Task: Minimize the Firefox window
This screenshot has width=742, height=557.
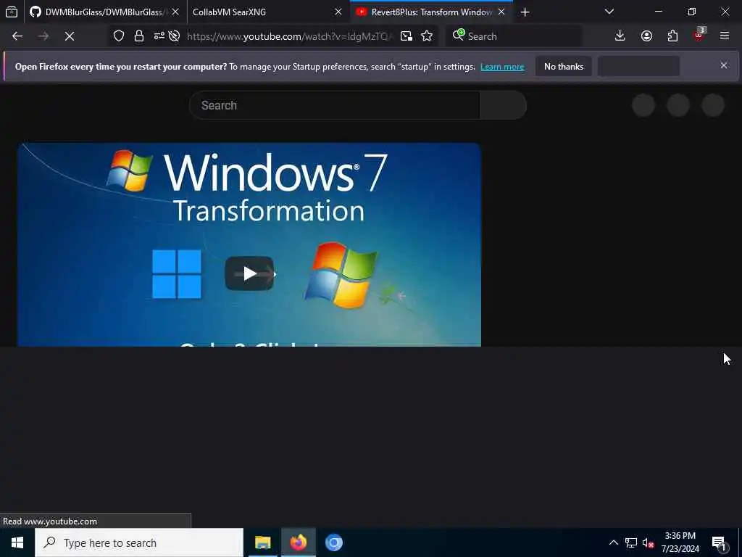Action: pyautogui.click(x=658, y=12)
